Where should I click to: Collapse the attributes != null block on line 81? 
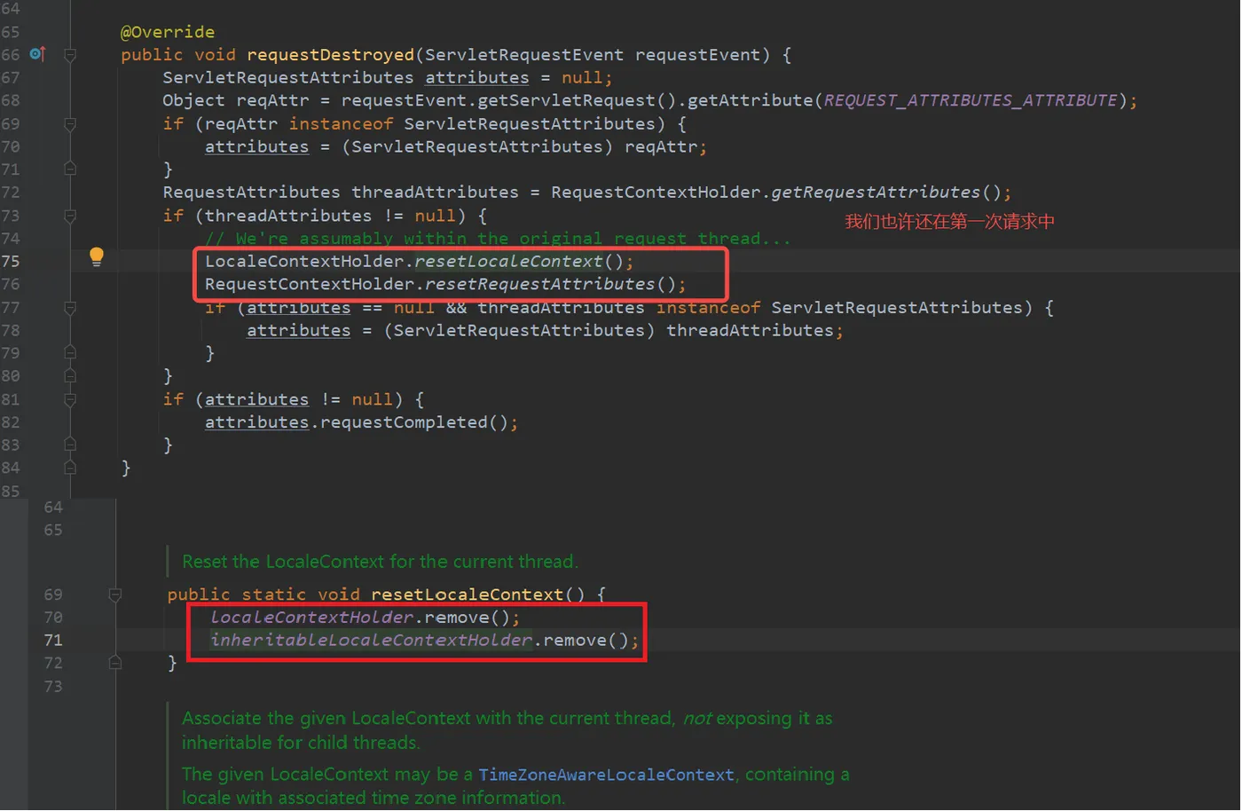click(70, 400)
